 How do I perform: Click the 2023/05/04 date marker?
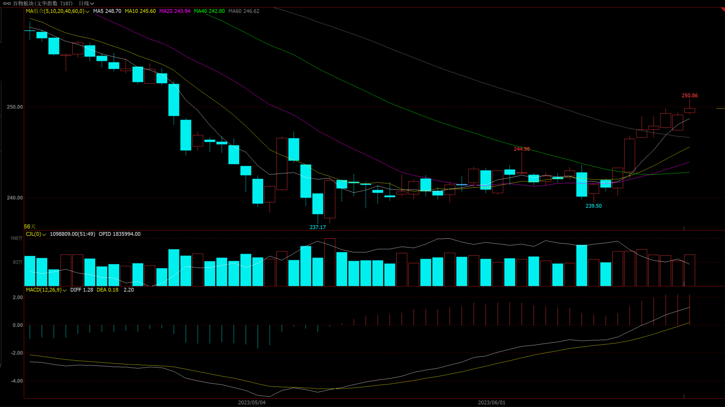[x=252, y=403]
